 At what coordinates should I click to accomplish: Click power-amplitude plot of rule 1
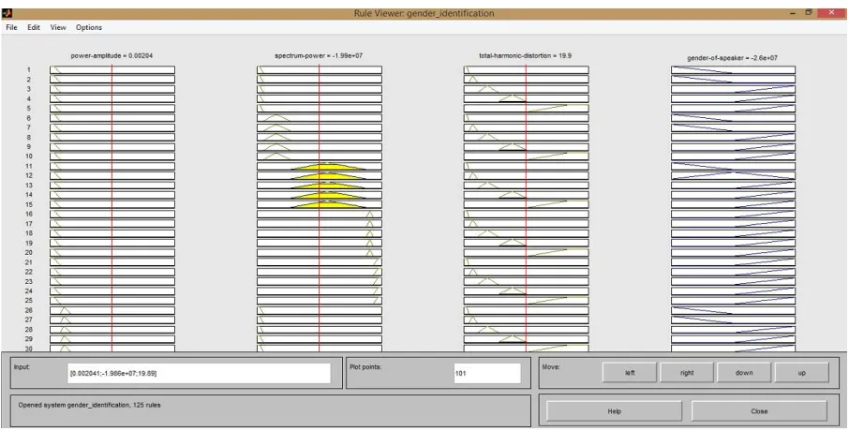tap(112, 70)
